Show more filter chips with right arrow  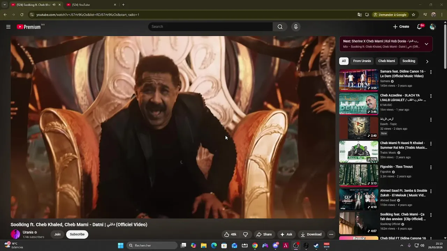click(427, 61)
